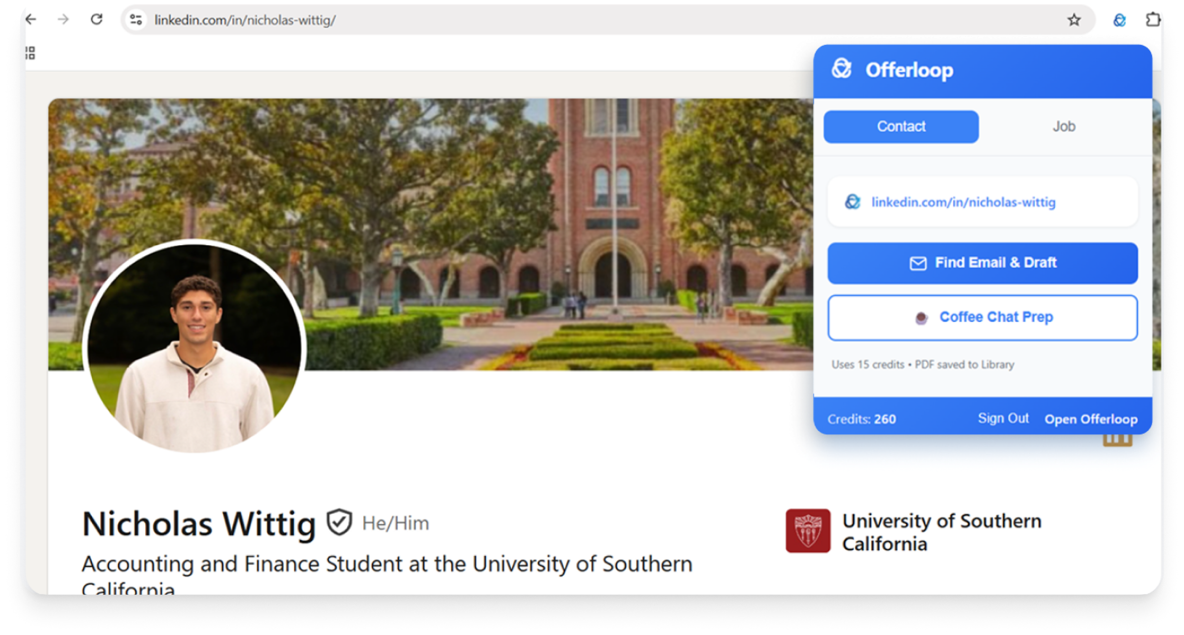Switch to the Job tab
1184x635 pixels.
click(x=1063, y=127)
